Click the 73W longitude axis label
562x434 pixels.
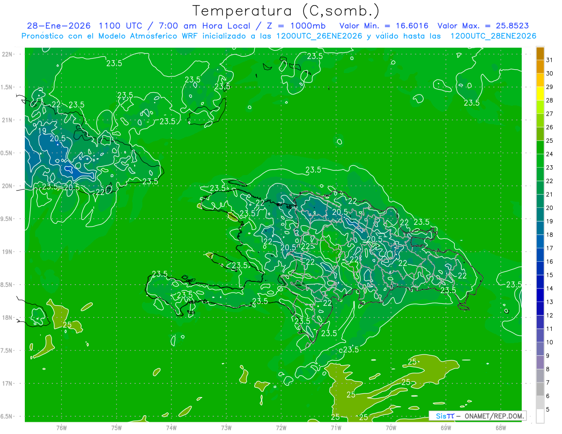226,427
